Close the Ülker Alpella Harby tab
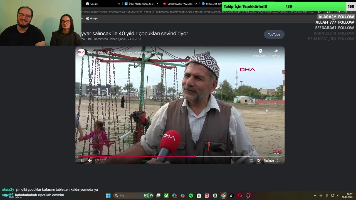 coord(158,4)
